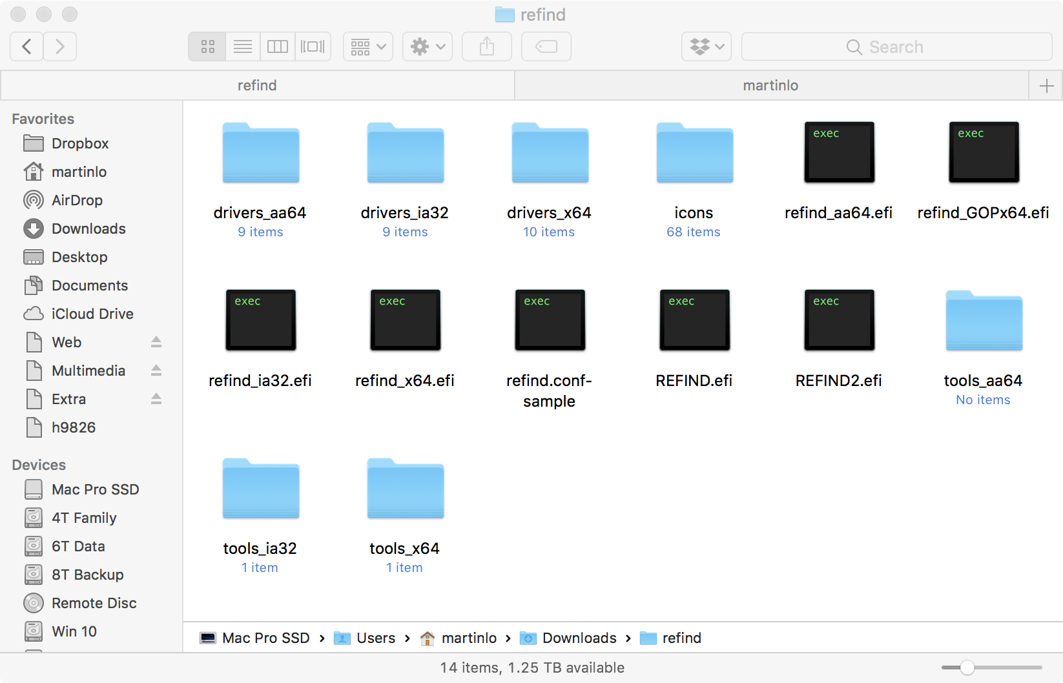Open the Dropbox toolbar dropdown
The height and width of the screenshot is (683, 1063).
[707, 46]
